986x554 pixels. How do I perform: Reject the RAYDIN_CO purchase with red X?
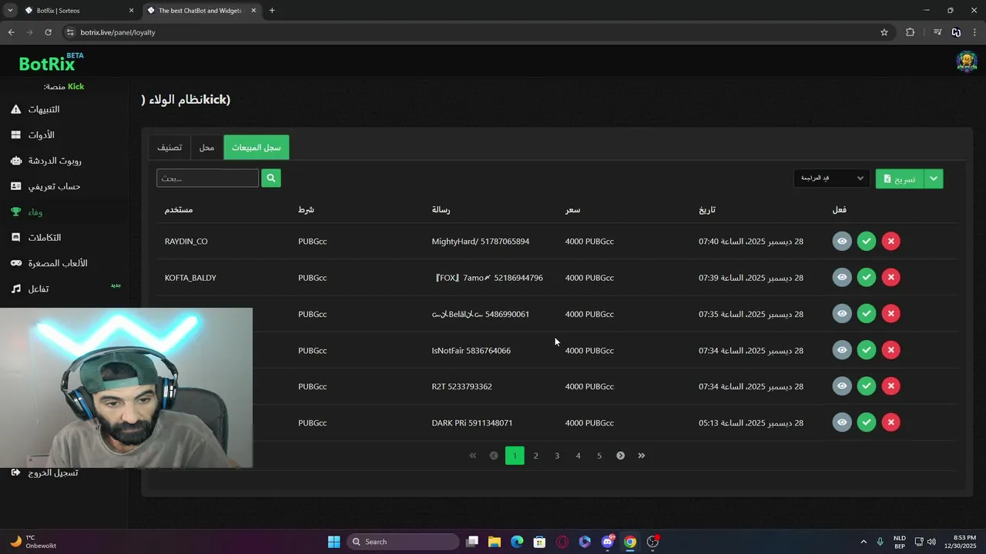click(x=890, y=241)
